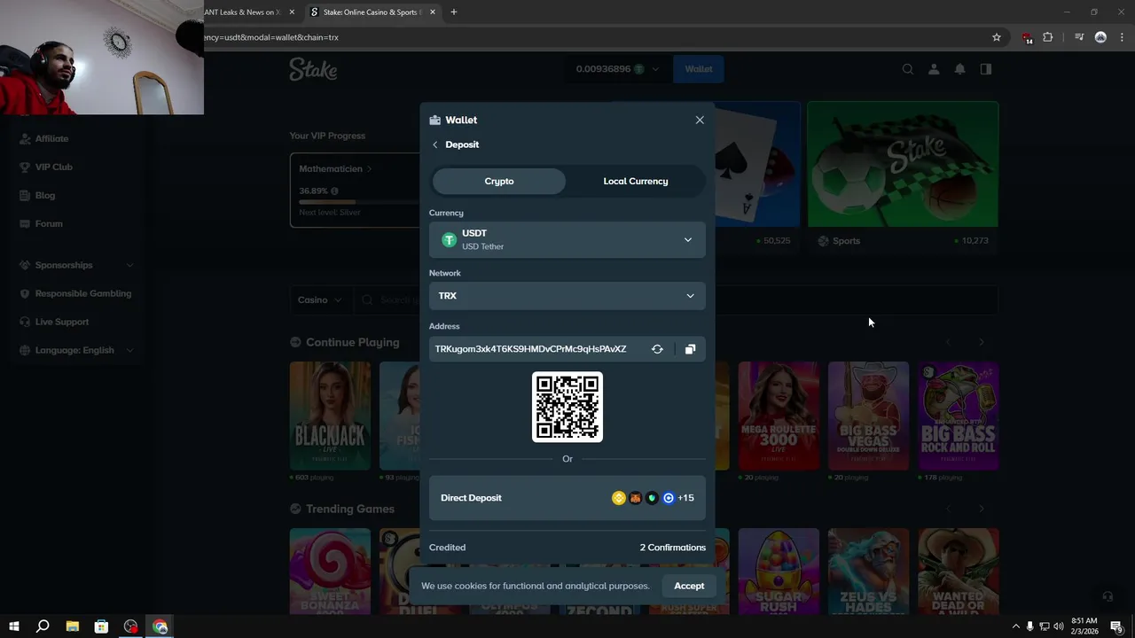Close the Wallet modal
Image resolution: width=1135 pixels, height=638 pixels.
[700, 120]
